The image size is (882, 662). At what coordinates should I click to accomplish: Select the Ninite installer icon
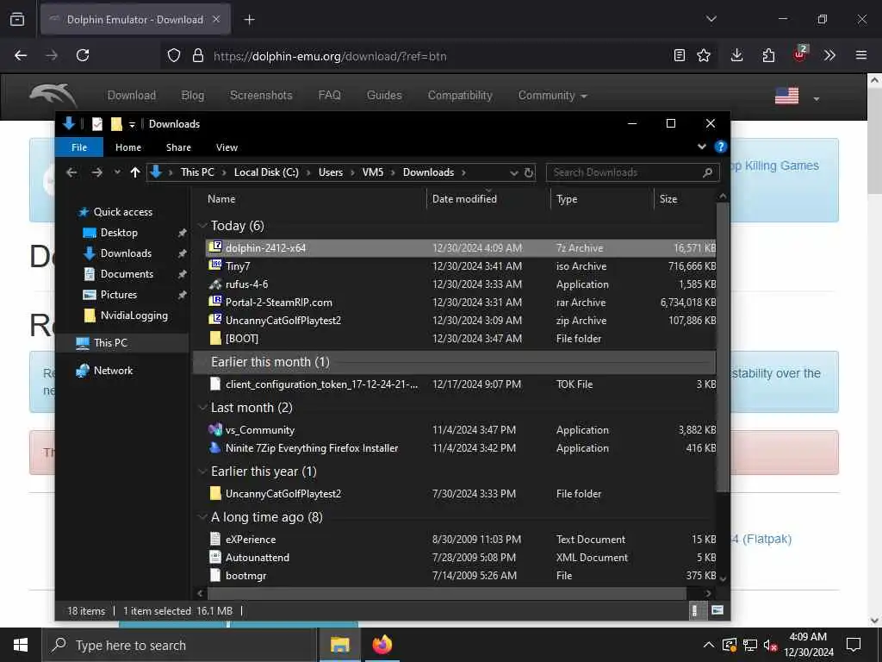pos(214,447)
